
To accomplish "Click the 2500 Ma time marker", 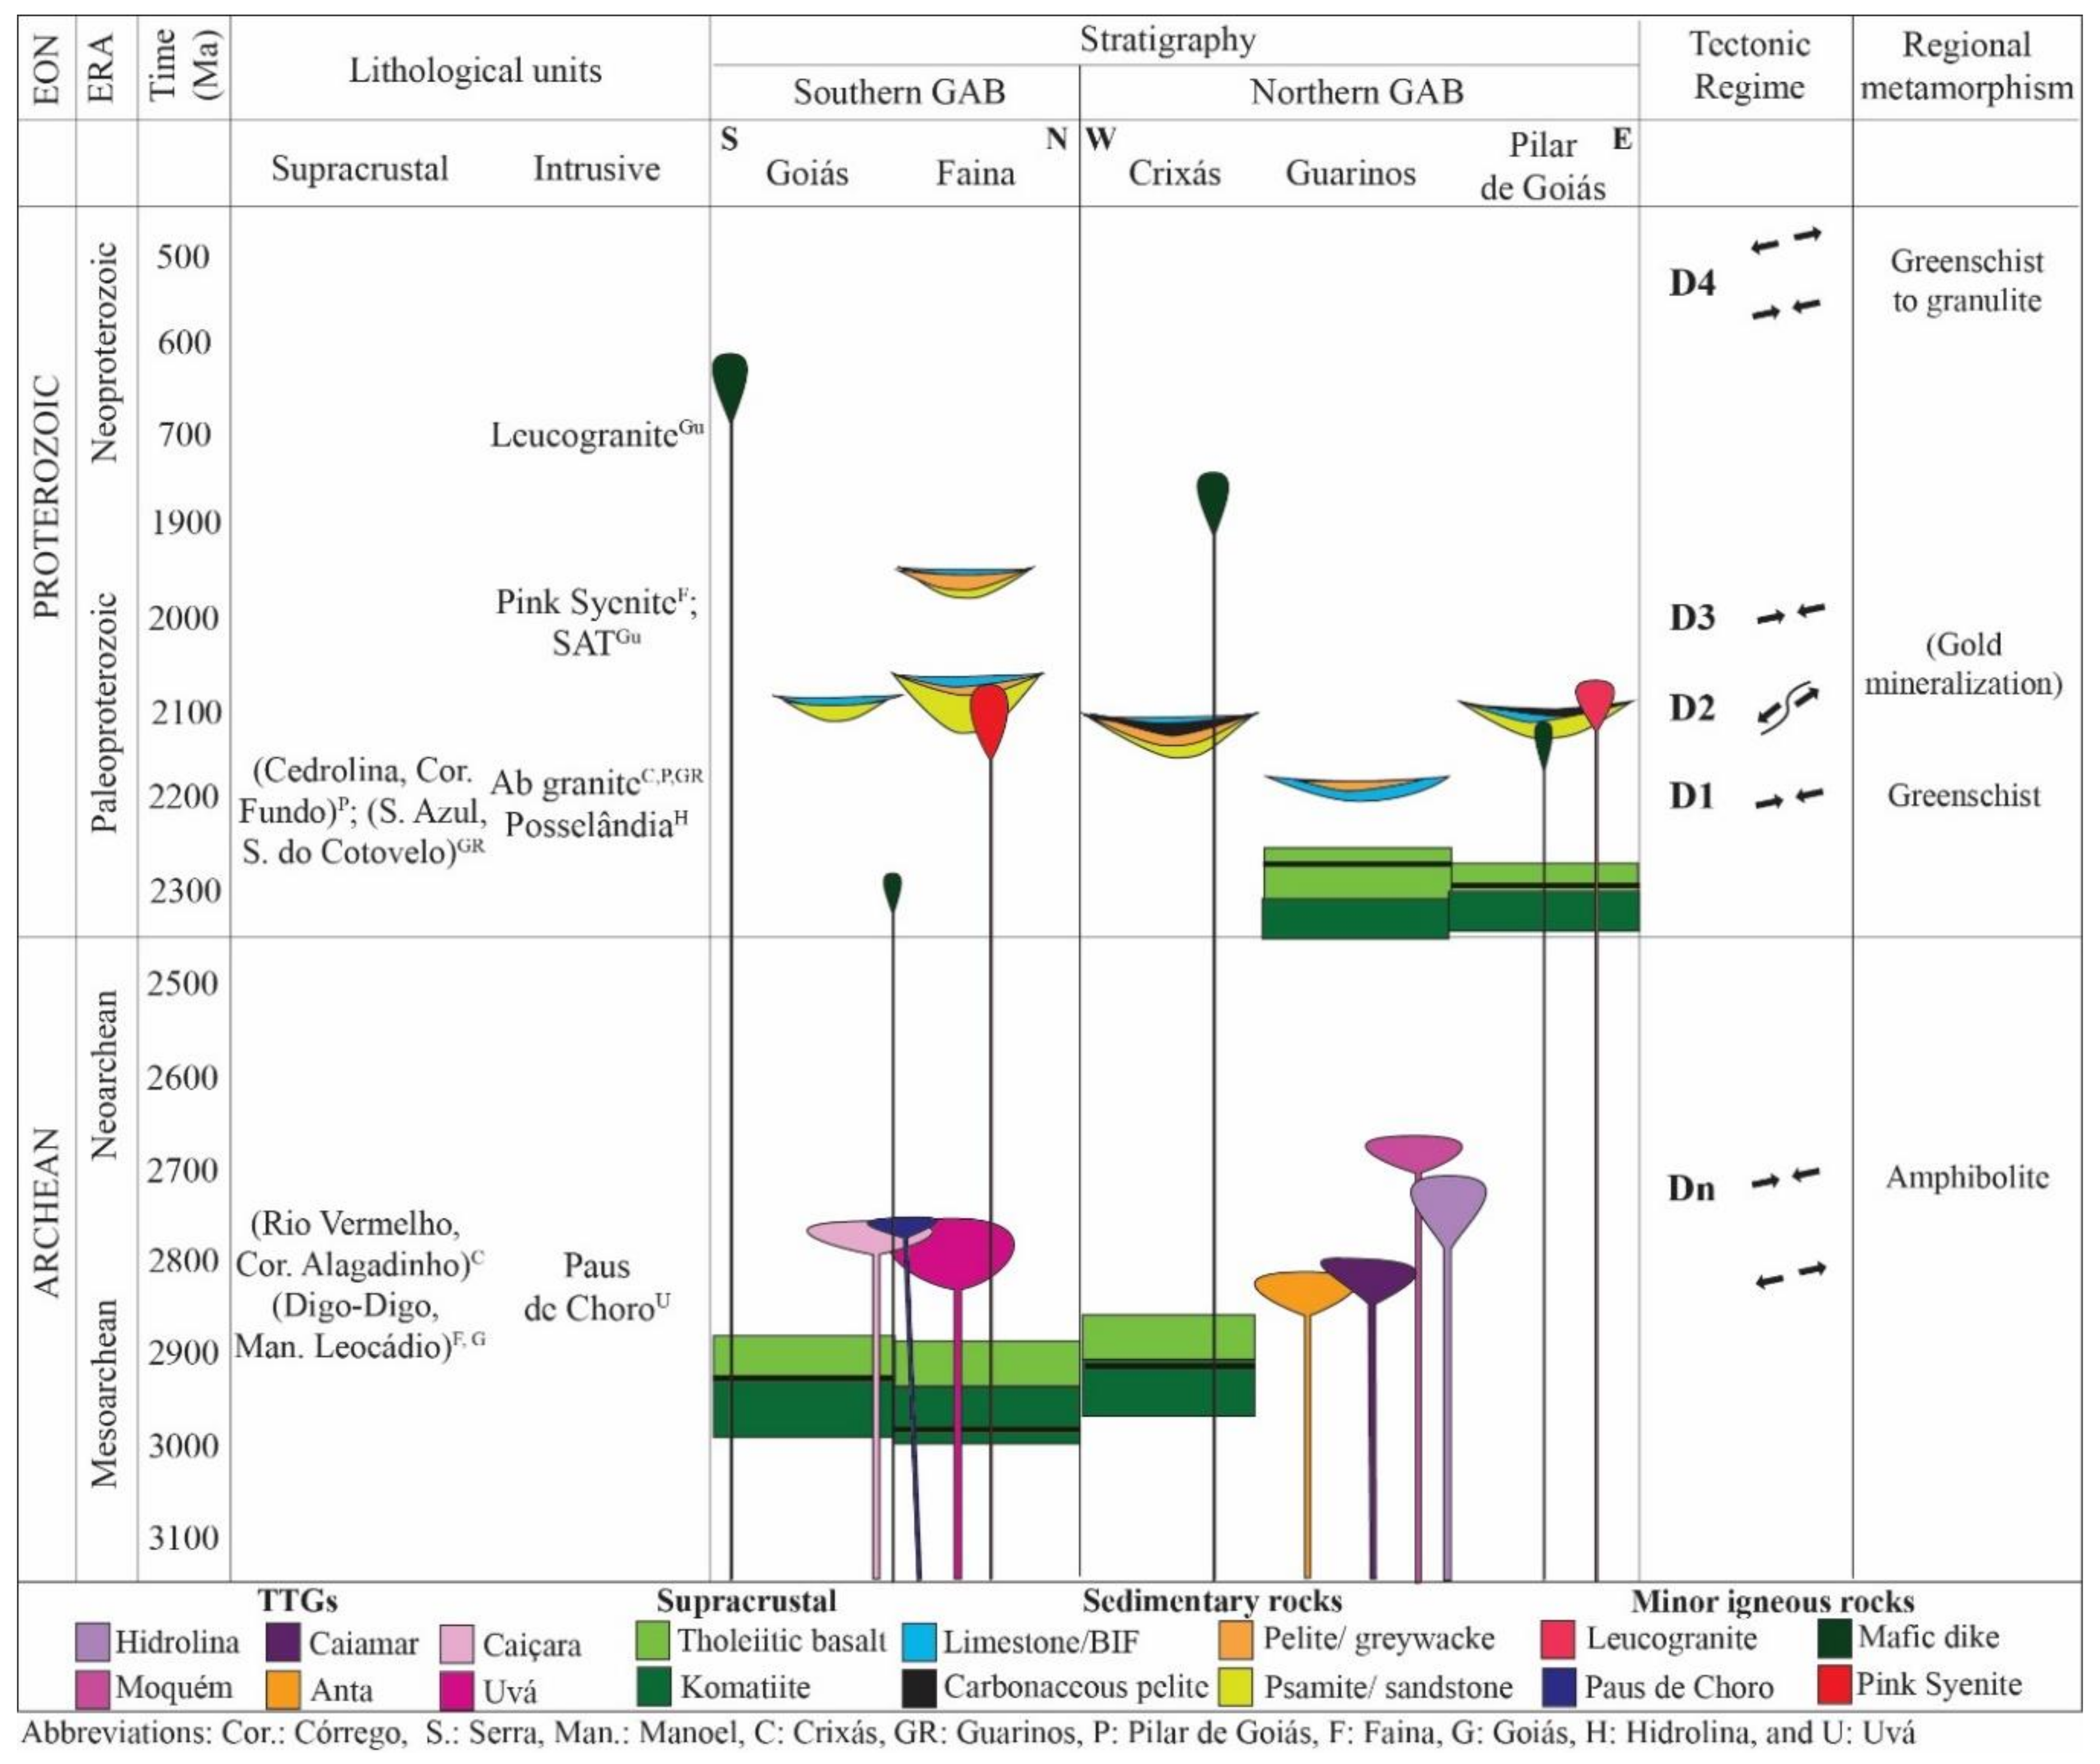I will [183, 983].
